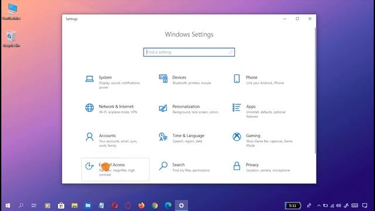This screenshot has width=375, height=211.
Task: Launch Google Chrome from the taskbar
Action: tap(155, 206)
